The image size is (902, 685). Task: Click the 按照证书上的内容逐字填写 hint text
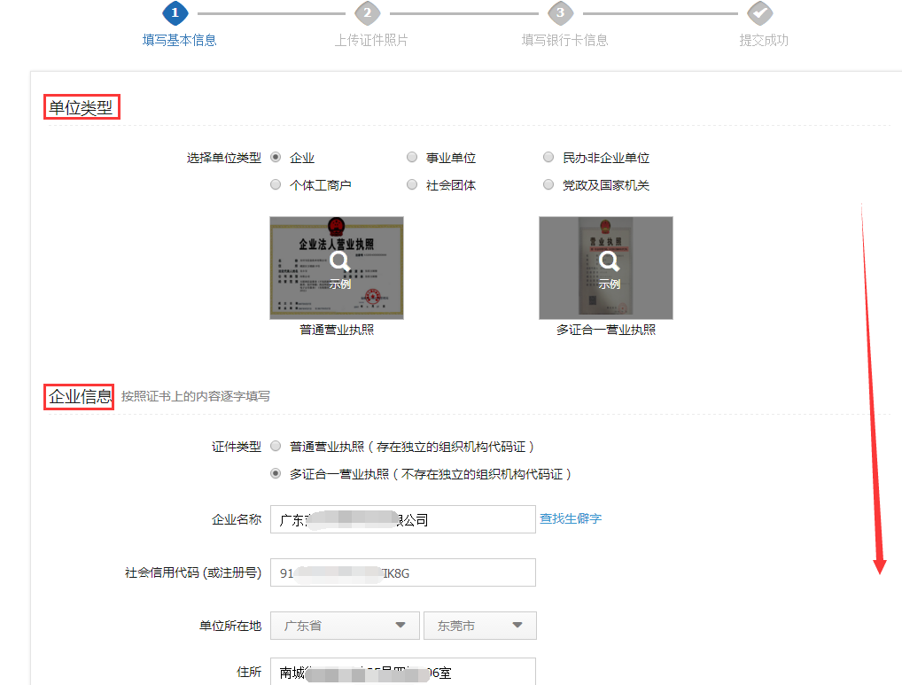(195, 396)
